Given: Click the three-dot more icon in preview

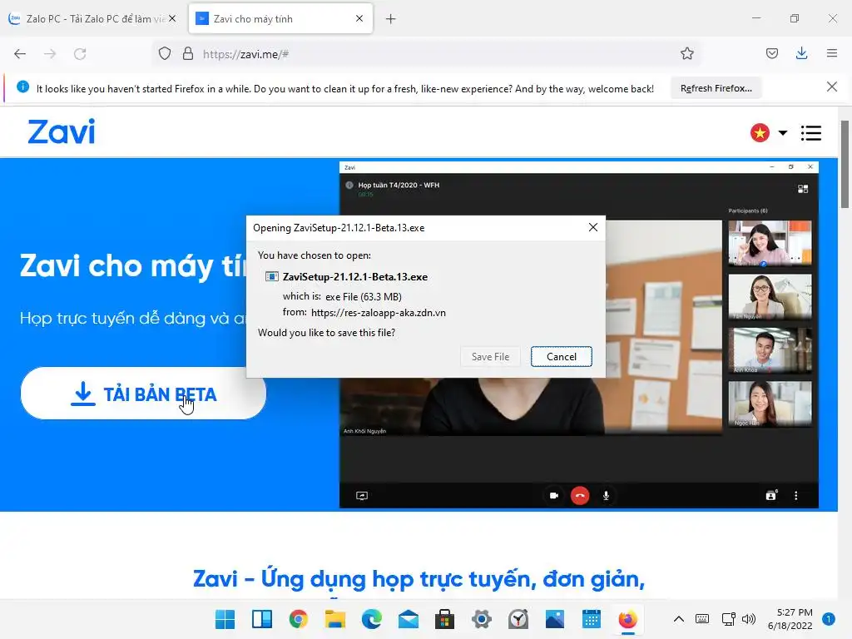Looking at the screenshot, I should (796, 496).
